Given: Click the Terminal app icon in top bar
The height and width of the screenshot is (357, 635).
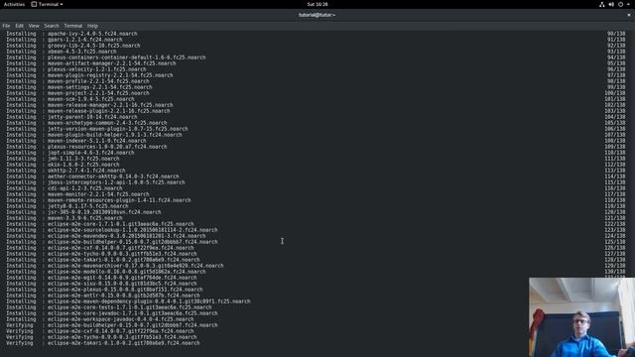Looking at the screenshot, I should 34,4.
